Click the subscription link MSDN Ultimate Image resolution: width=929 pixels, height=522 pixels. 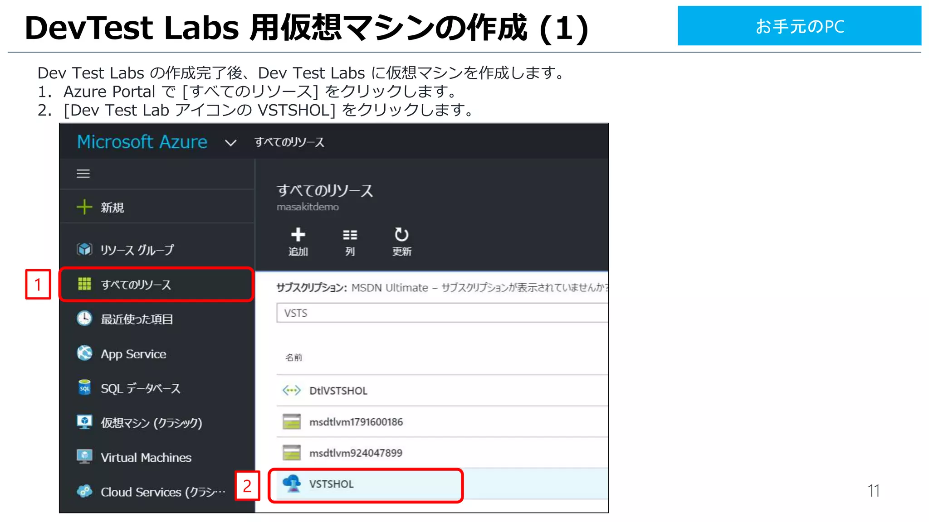390,288
